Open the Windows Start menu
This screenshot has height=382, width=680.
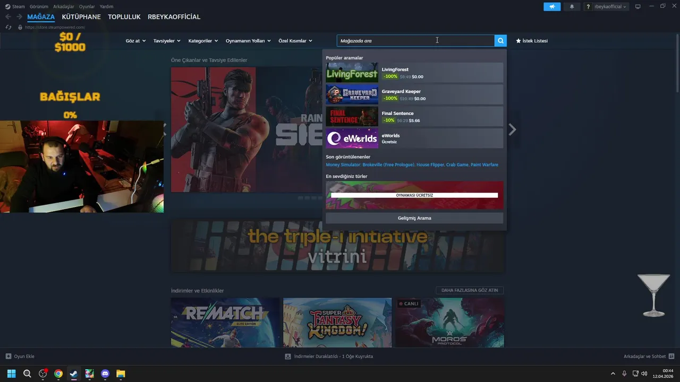tap(11, 374)
